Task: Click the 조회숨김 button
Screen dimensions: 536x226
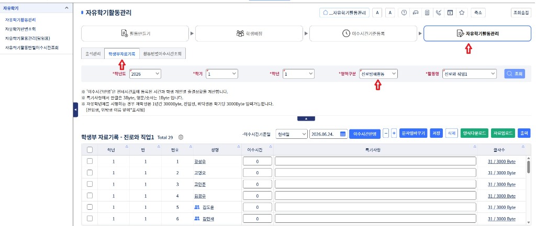Action: click(x=521, y=13)
